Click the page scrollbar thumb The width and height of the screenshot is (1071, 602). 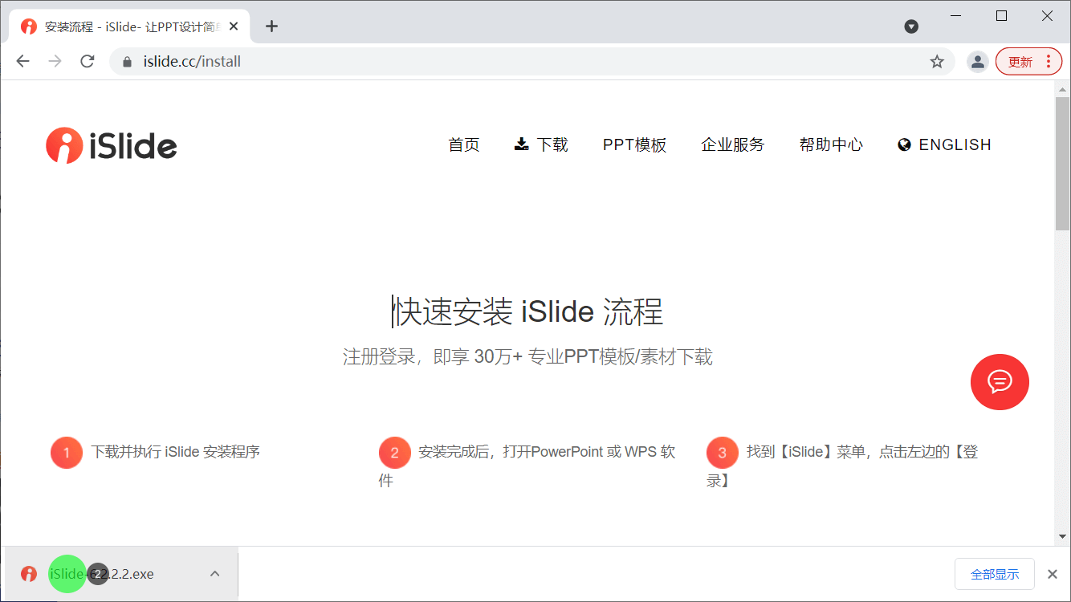1062,164
